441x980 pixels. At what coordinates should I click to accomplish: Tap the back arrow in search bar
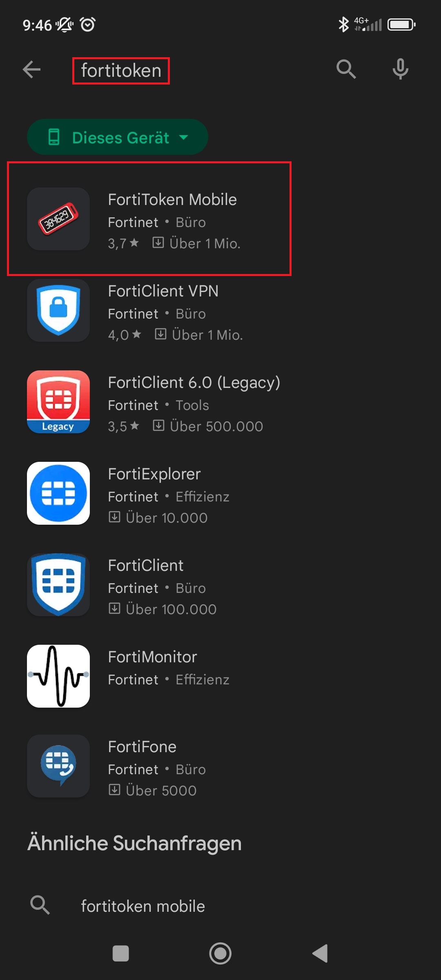point(31,69)
